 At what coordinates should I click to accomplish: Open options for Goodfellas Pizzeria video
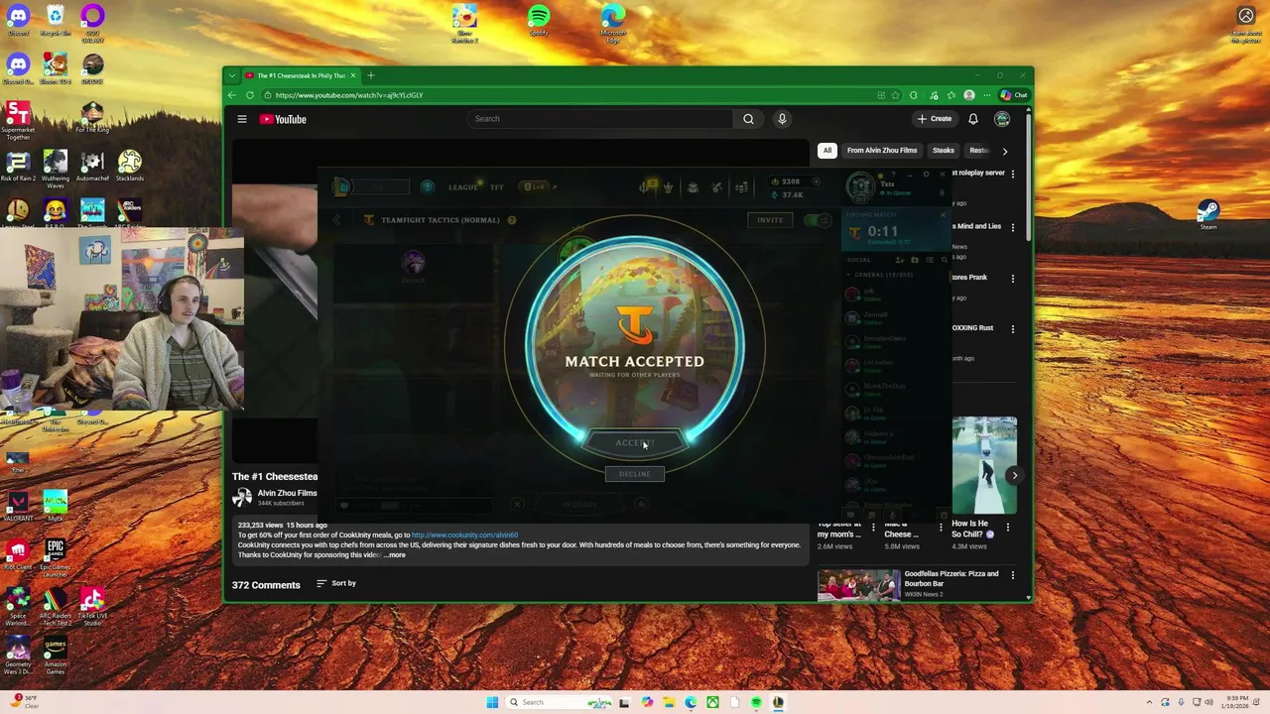pos(1013,574)
